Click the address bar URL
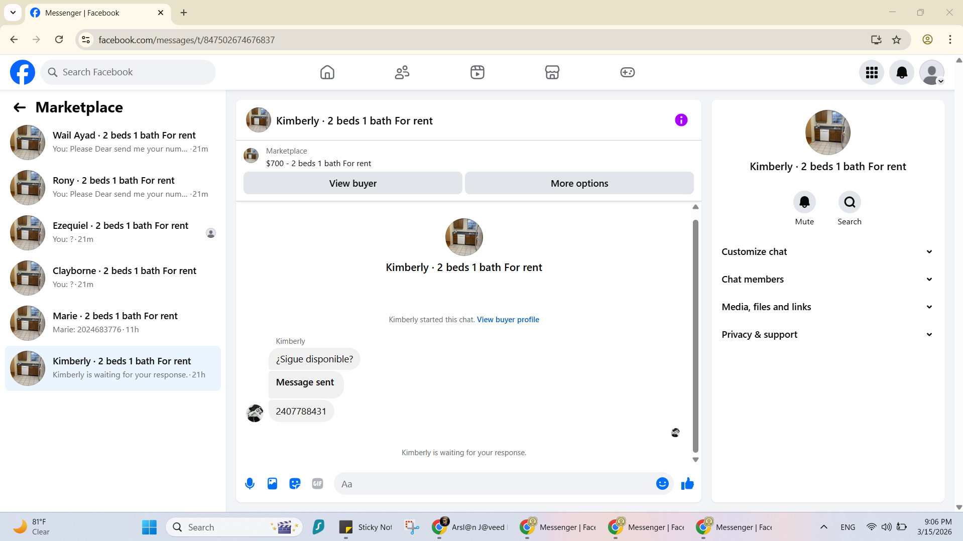 click(x=186, y=40)
